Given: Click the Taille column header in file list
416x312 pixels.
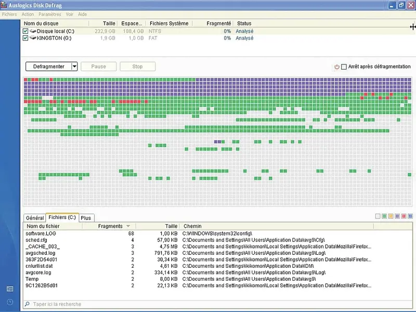Looking at the screenshot, I should pyautogui.click(x=158, y=226).
